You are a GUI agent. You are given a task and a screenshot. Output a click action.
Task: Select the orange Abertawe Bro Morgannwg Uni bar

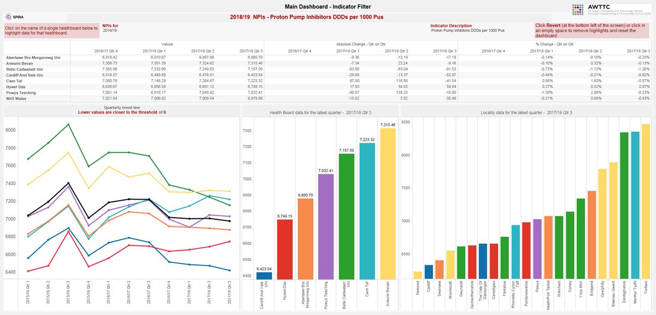point(304,238)
